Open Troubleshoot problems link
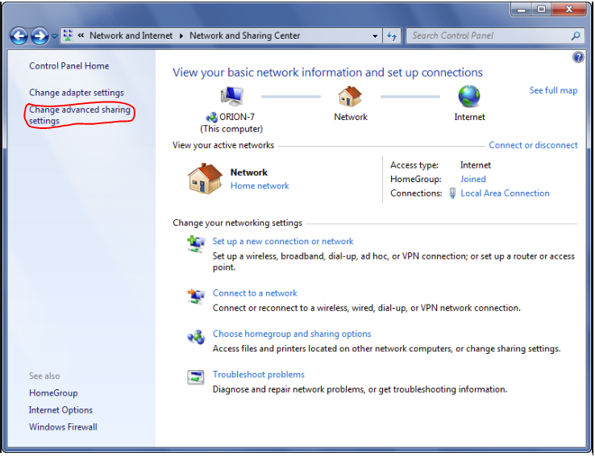The image size is (595, 457). pyautogui.click(x=259, y=374)
